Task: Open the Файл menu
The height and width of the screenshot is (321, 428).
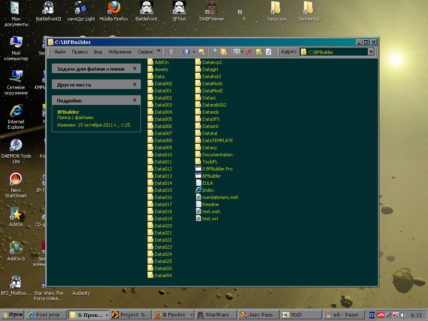Action: coord(60,52)
